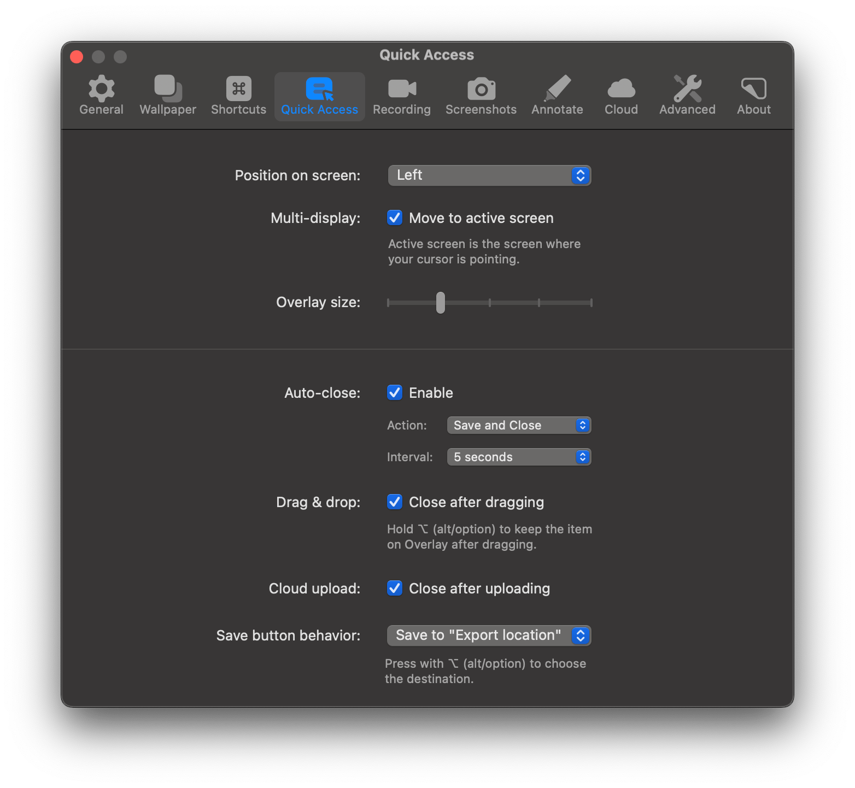This screenshot has width=855, height=788.
Task: Click the Quick Access tab label
Action: 319,109
